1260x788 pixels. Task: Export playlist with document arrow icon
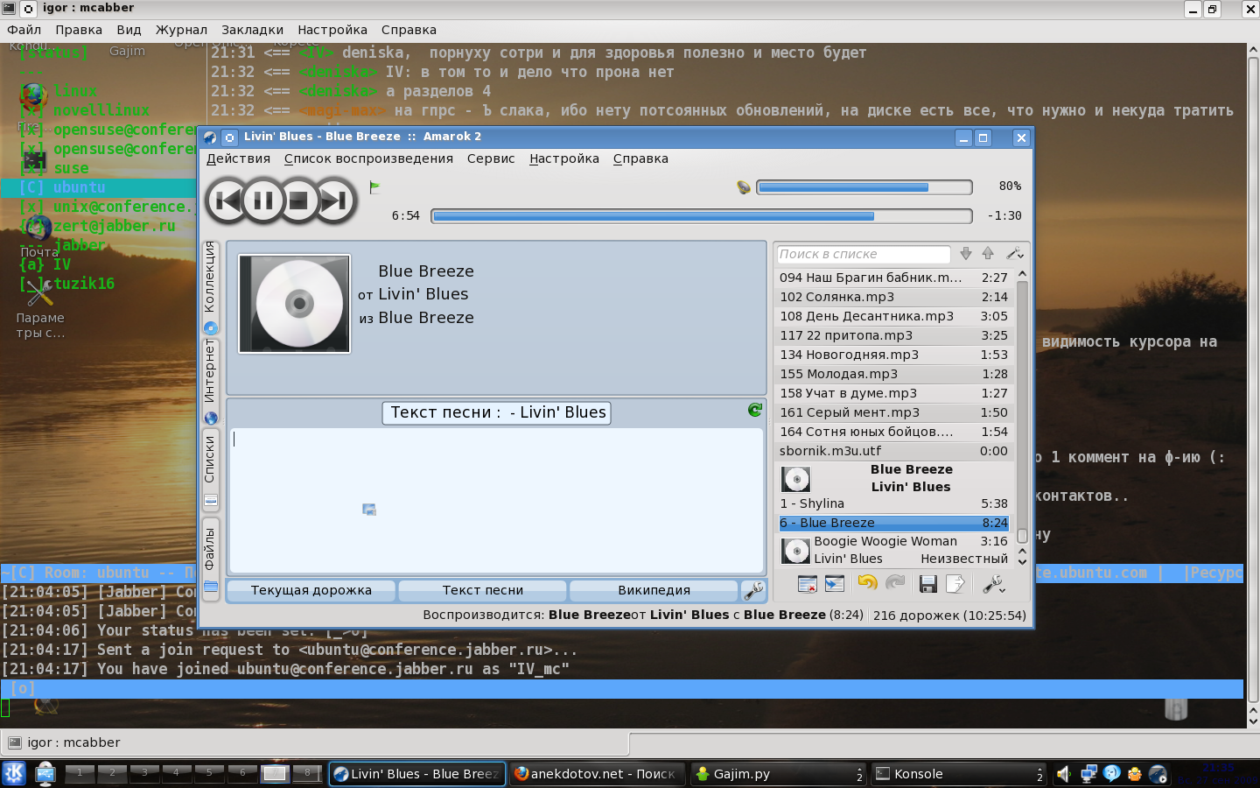click(x=955, y=583)
